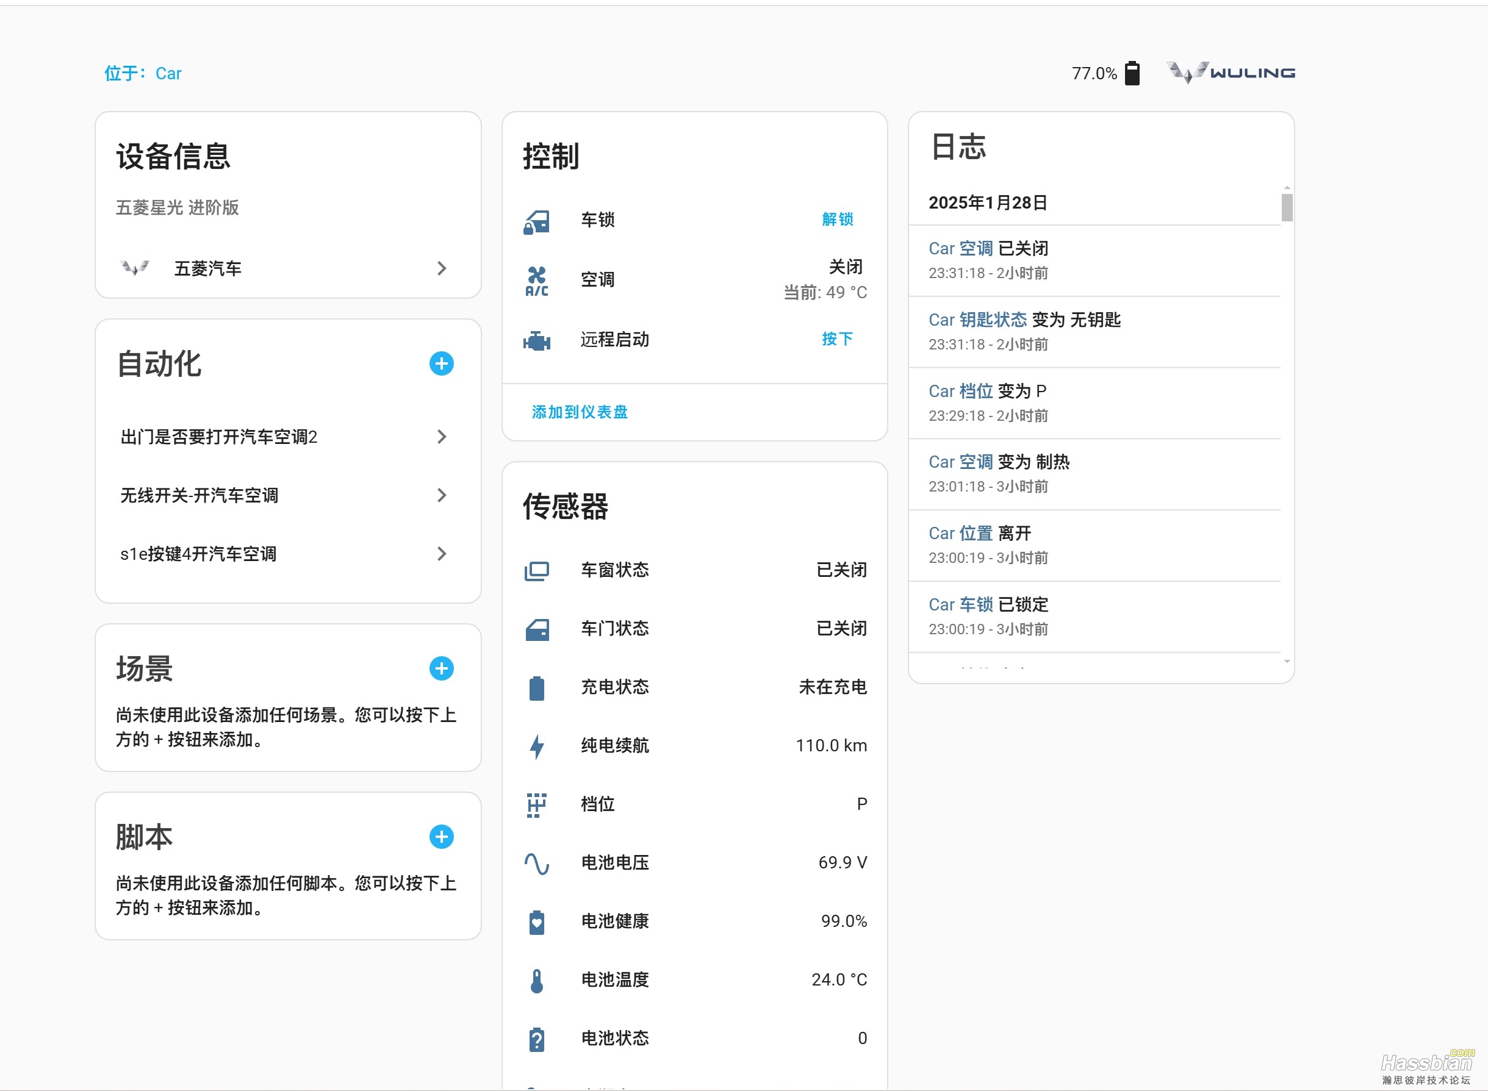Click the A/C fan icon
The width and height of the screenshot is (1488, 1091).
(x=536, y=281)
